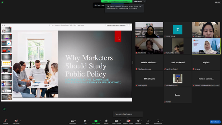
Task: Select the Nenden Almira participant tile
Action: click(206, 79)
